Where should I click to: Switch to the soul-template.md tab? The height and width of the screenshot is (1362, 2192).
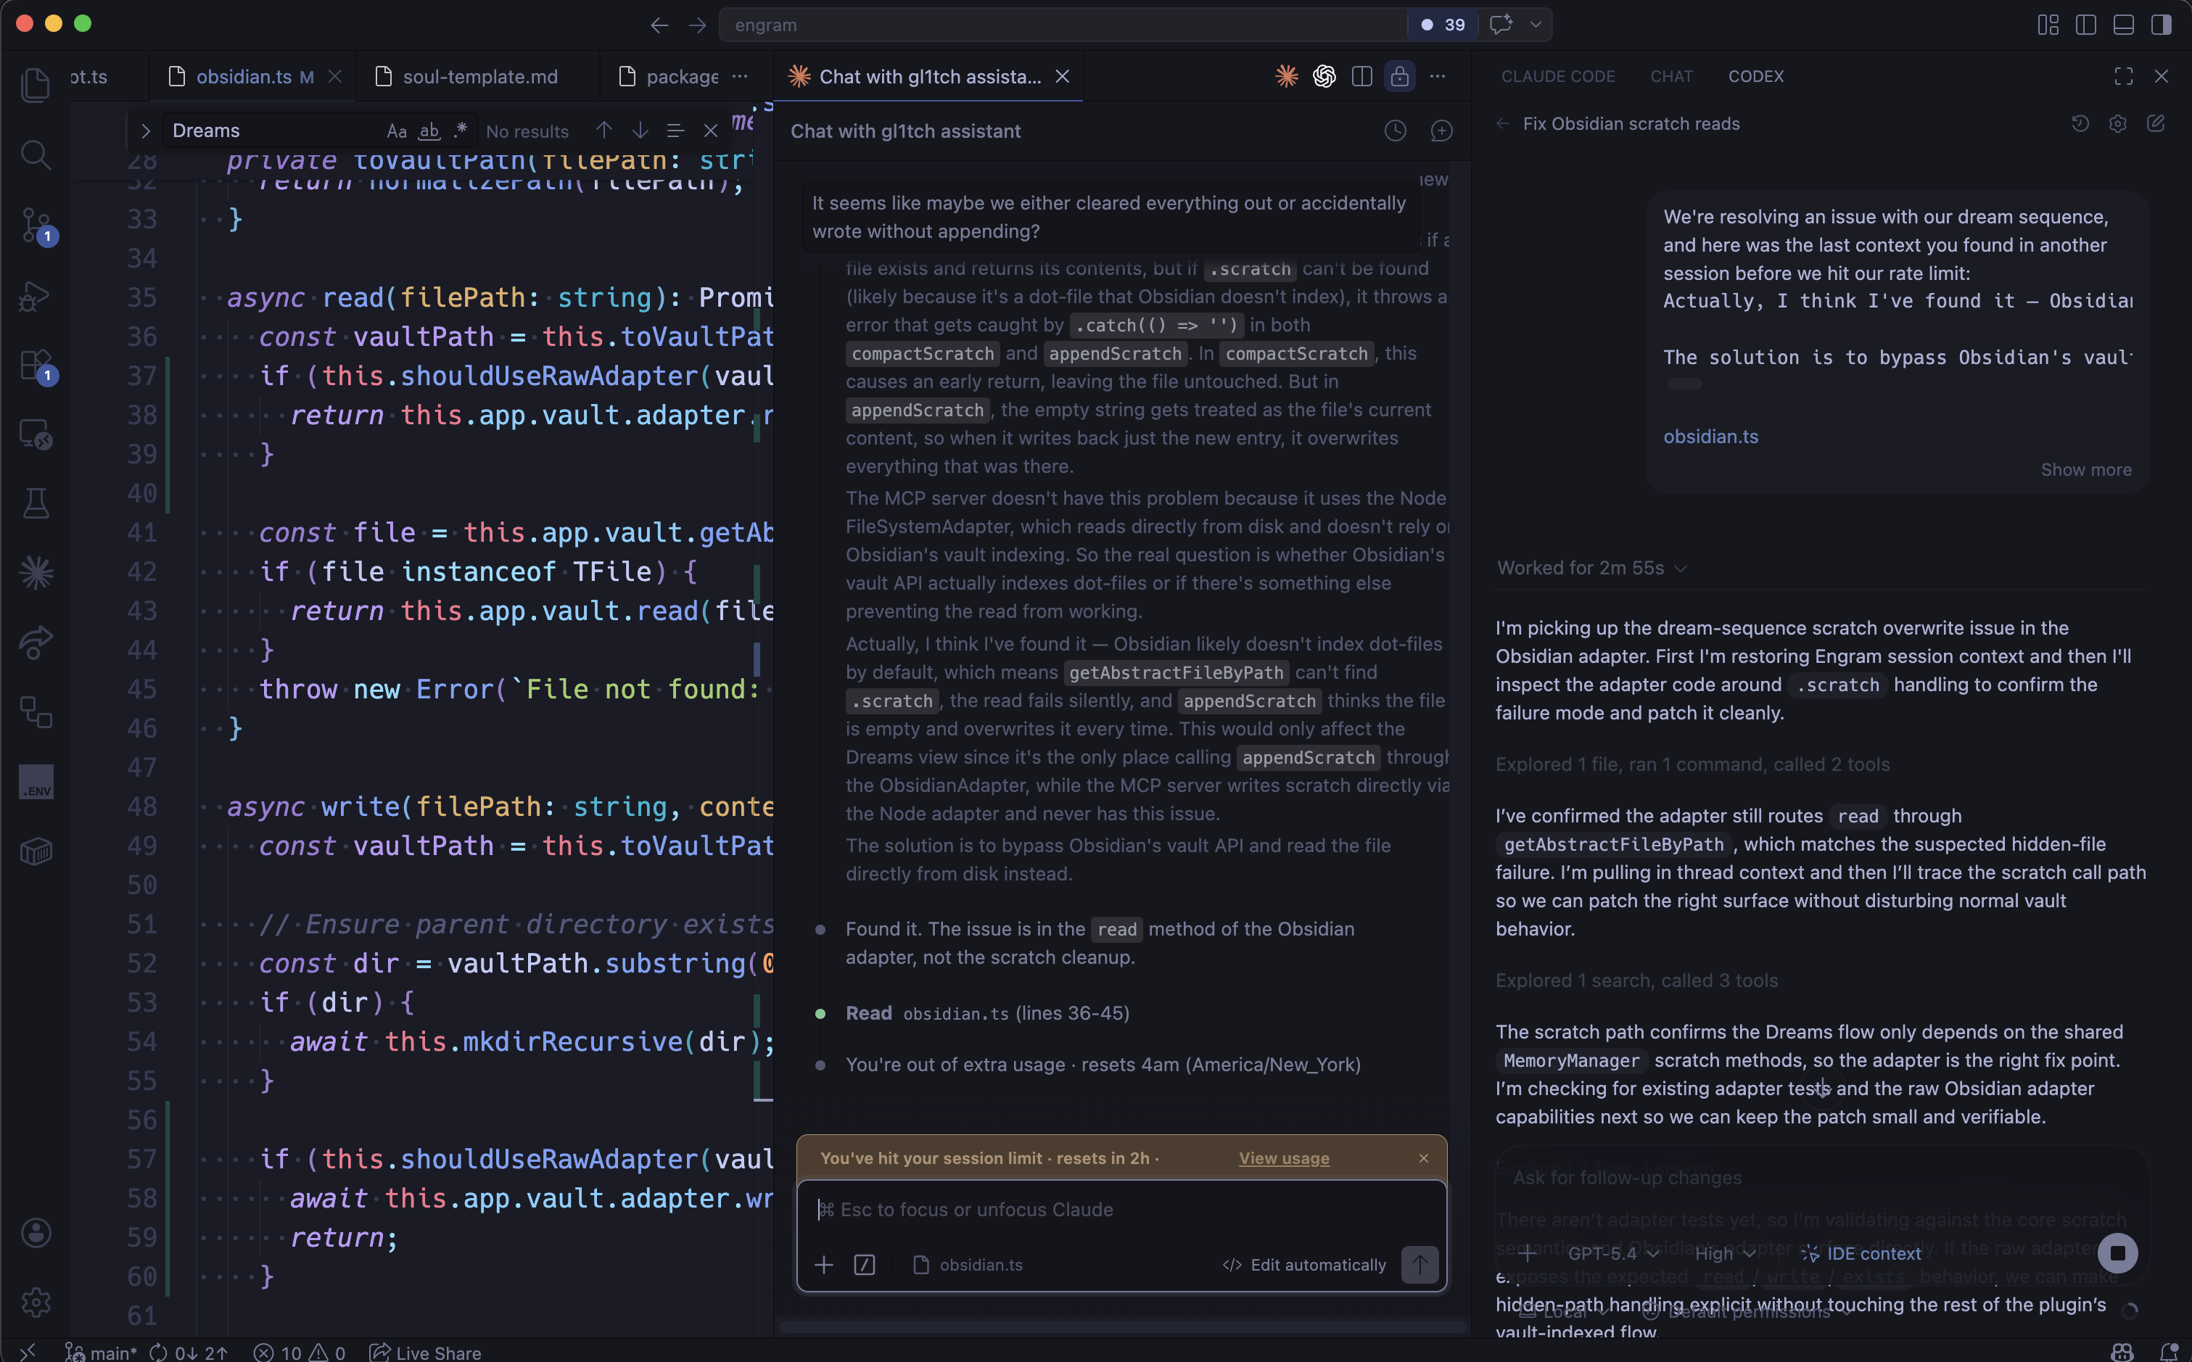(x=479, y=77)
